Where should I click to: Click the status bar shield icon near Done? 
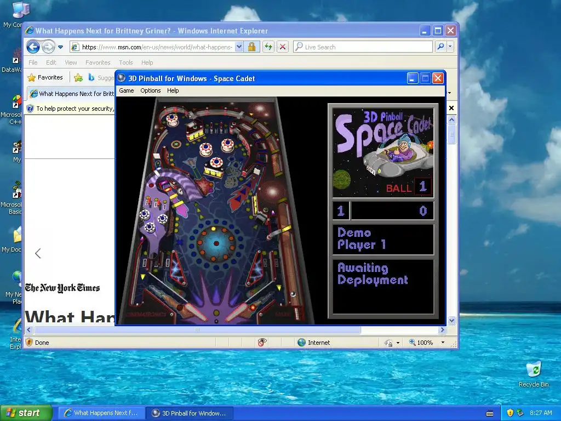[30, 342]
